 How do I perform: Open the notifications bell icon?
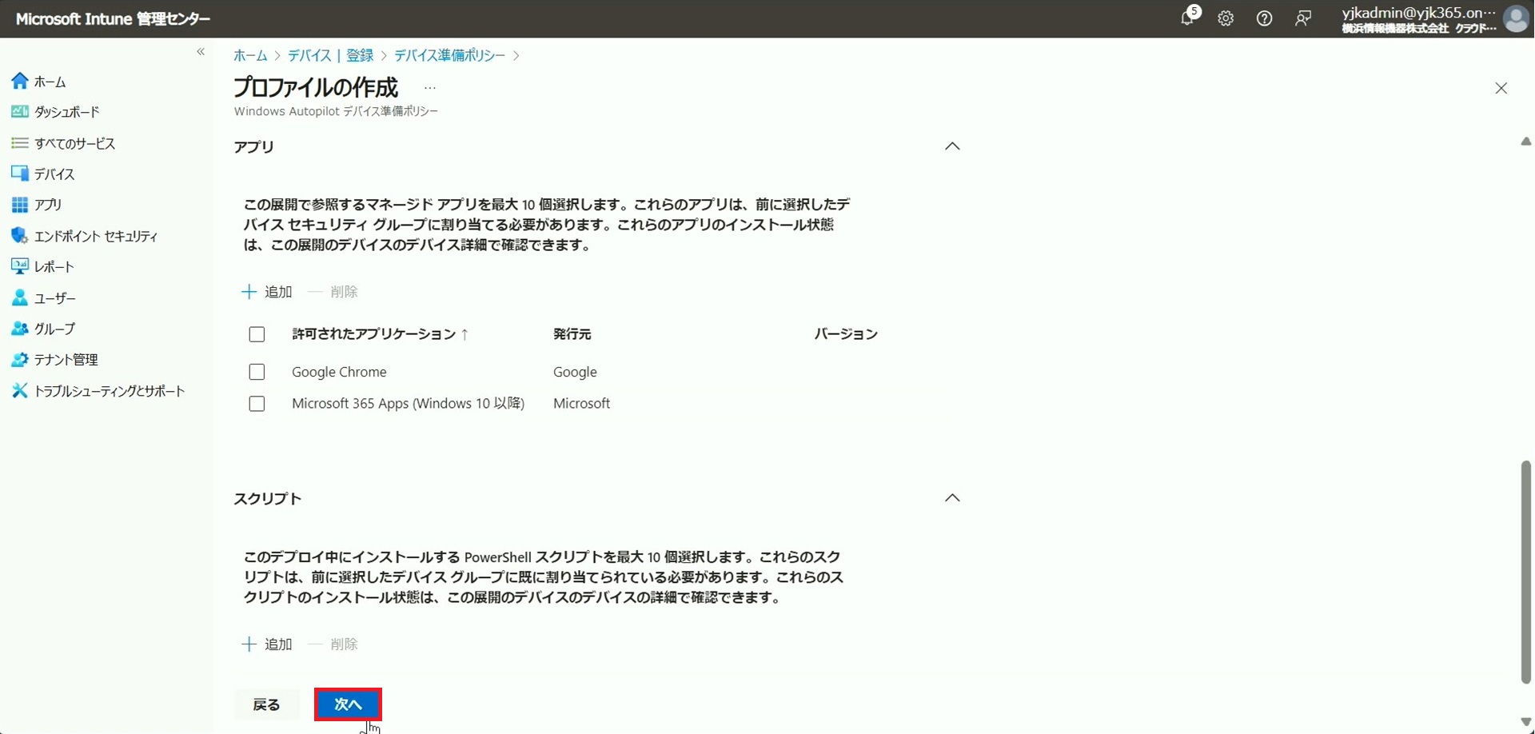point(1187,18)
